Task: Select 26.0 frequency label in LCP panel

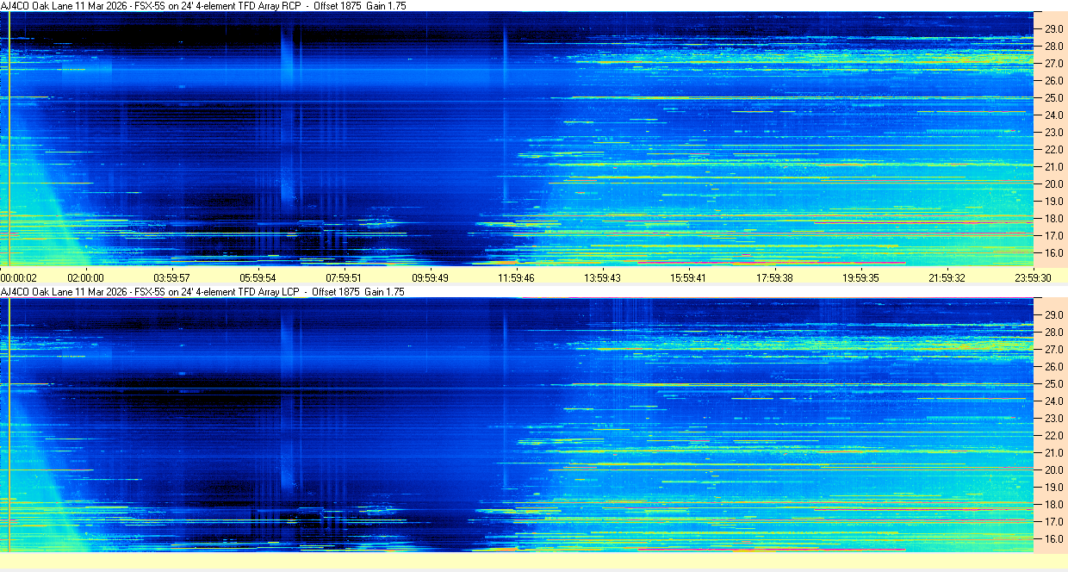Action: 1054,367
